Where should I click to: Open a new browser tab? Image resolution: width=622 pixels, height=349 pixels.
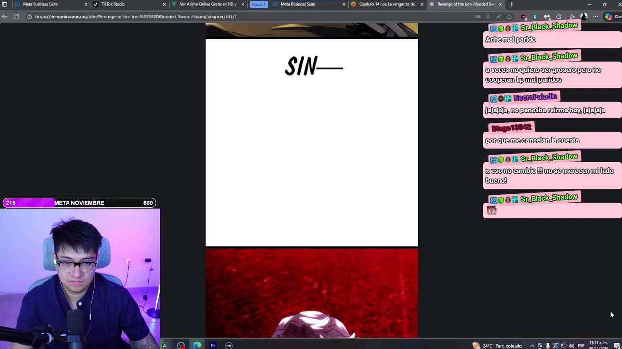point(511,4)
